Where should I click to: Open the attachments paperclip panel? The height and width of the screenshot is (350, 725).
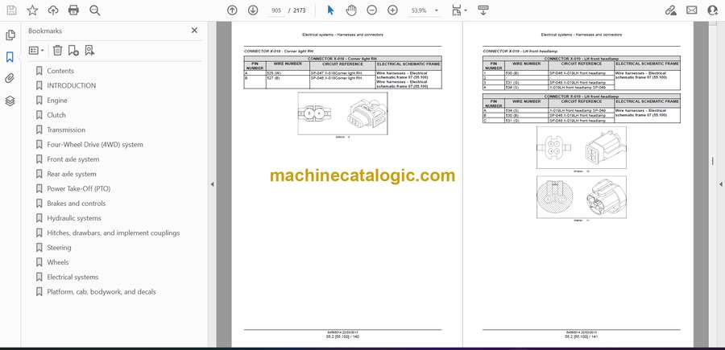click(x=10, y=79)
